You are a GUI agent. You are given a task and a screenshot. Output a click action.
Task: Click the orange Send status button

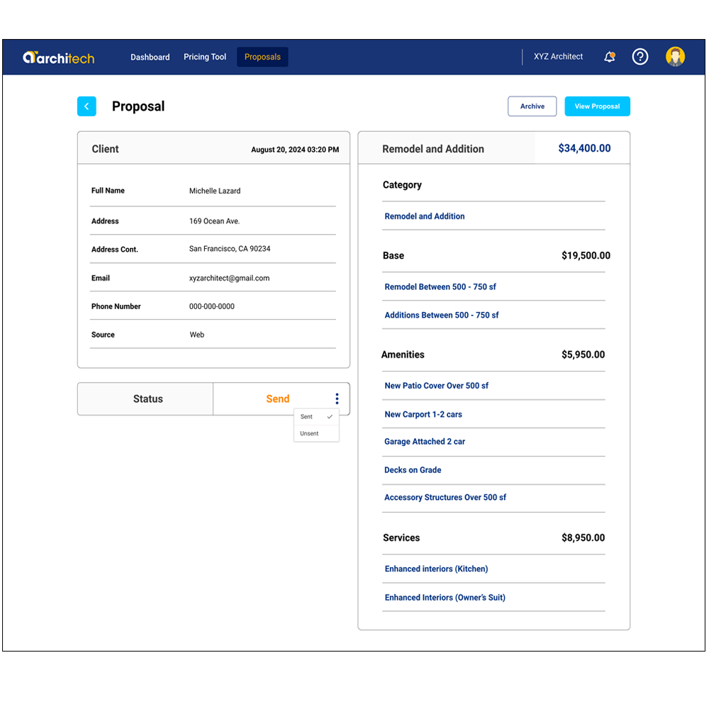pyautogui.click(x=277, y=399)
